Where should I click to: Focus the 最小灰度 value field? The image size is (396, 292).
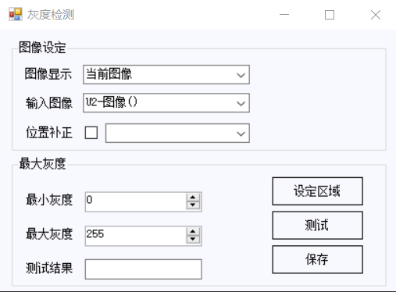coord(136,201)
